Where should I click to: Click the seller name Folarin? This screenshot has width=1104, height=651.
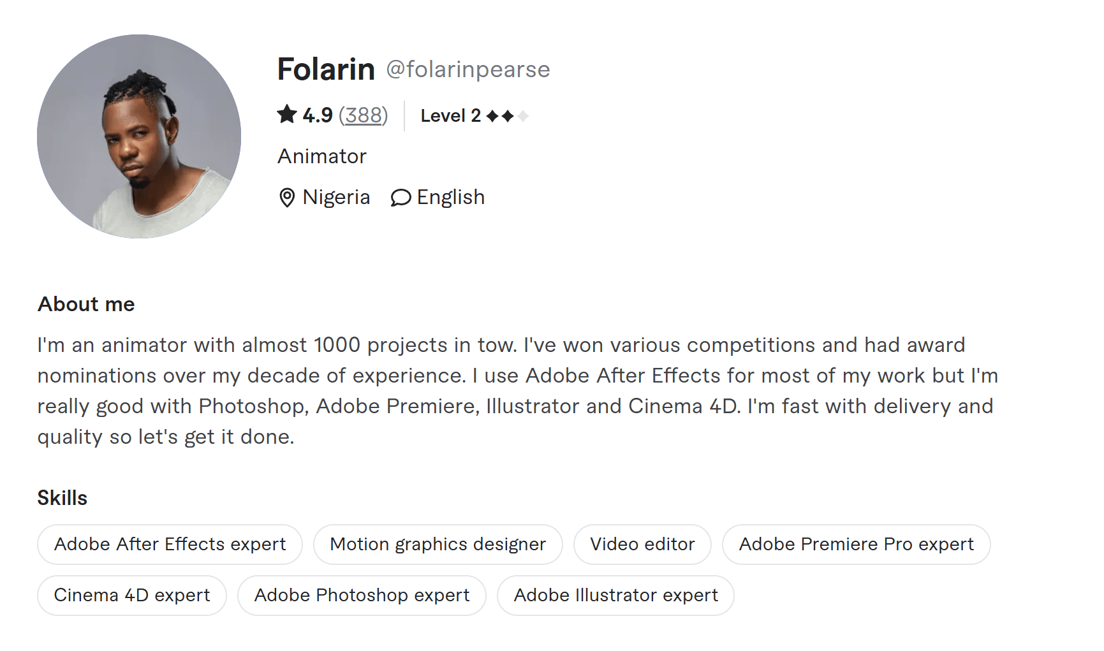point(326,69)
